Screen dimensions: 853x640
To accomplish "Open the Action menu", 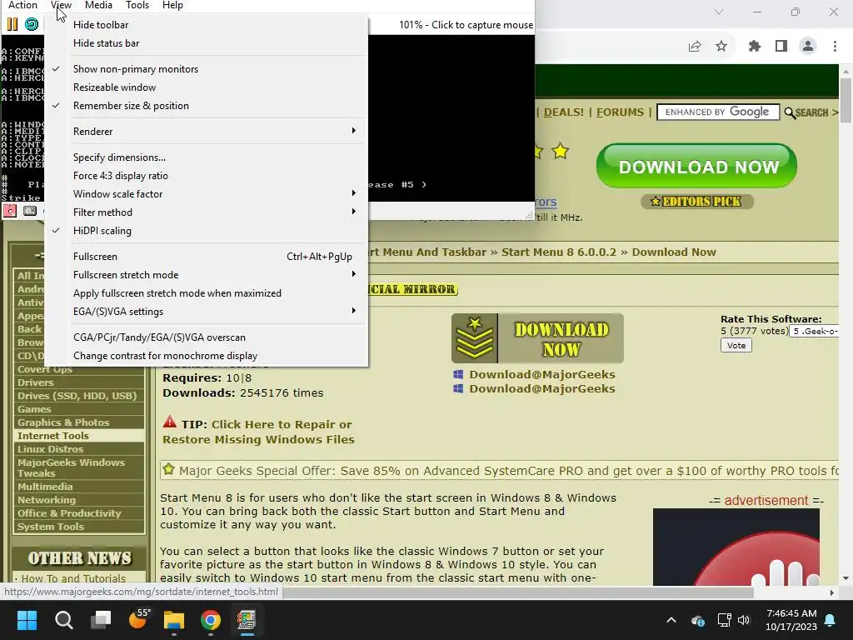I will (22, 6).
